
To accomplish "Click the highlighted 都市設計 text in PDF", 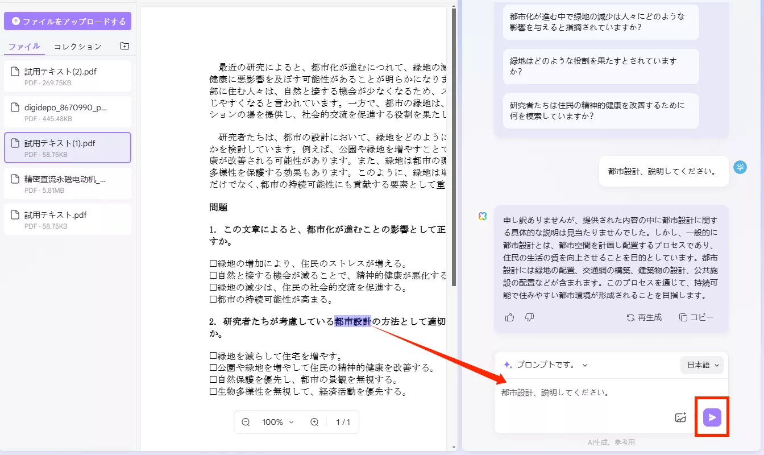I will (353, 322).
